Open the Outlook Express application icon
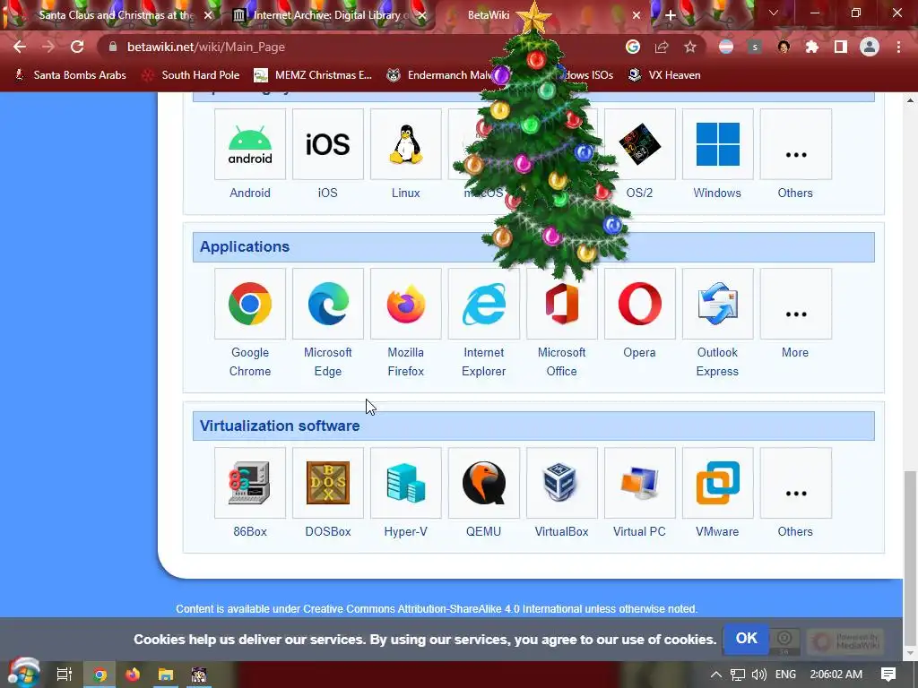This screenshot has width=918, height=688. (x=717, y=304)
